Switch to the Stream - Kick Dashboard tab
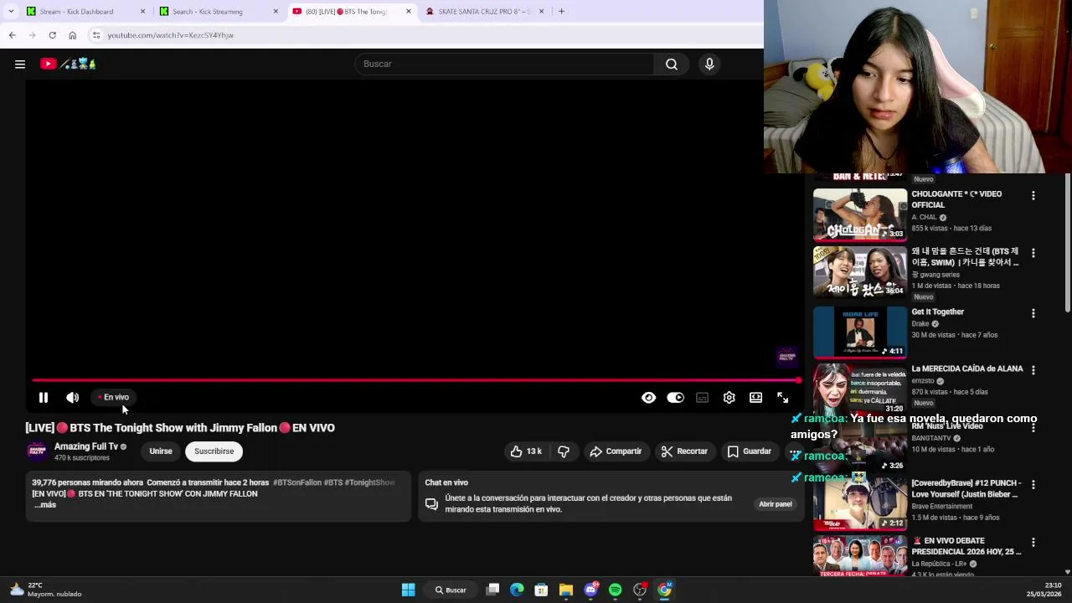This screenshot has height=603, width=1072. (85, 11)
